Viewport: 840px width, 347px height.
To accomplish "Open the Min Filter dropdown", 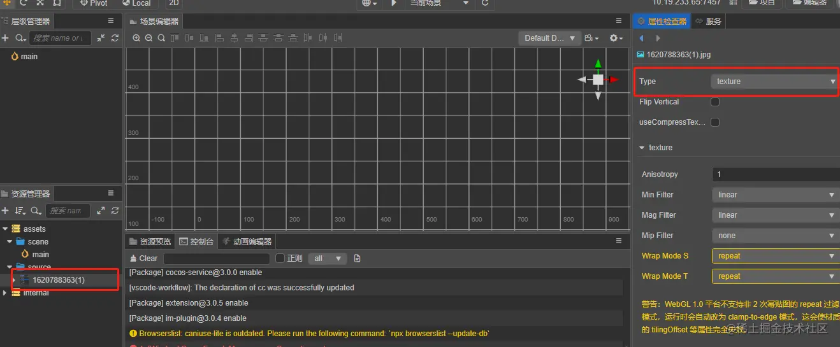I will pos(775,195).
